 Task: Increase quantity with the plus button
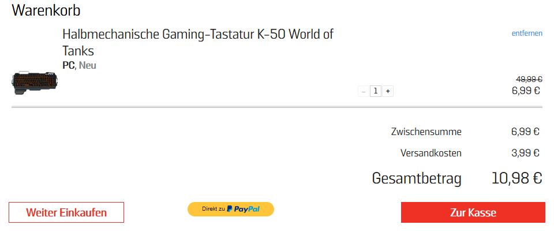coord(387,91)
